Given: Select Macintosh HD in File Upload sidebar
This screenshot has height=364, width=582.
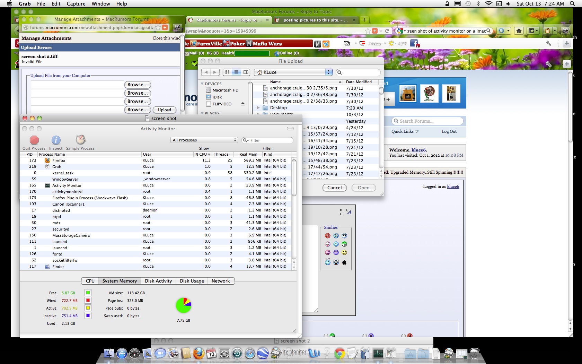Looking at the screenshot, I should pyautogui.click(x=225, y=90).
